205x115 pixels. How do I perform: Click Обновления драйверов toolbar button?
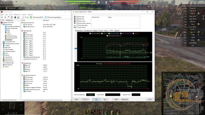tap(53, 17)
